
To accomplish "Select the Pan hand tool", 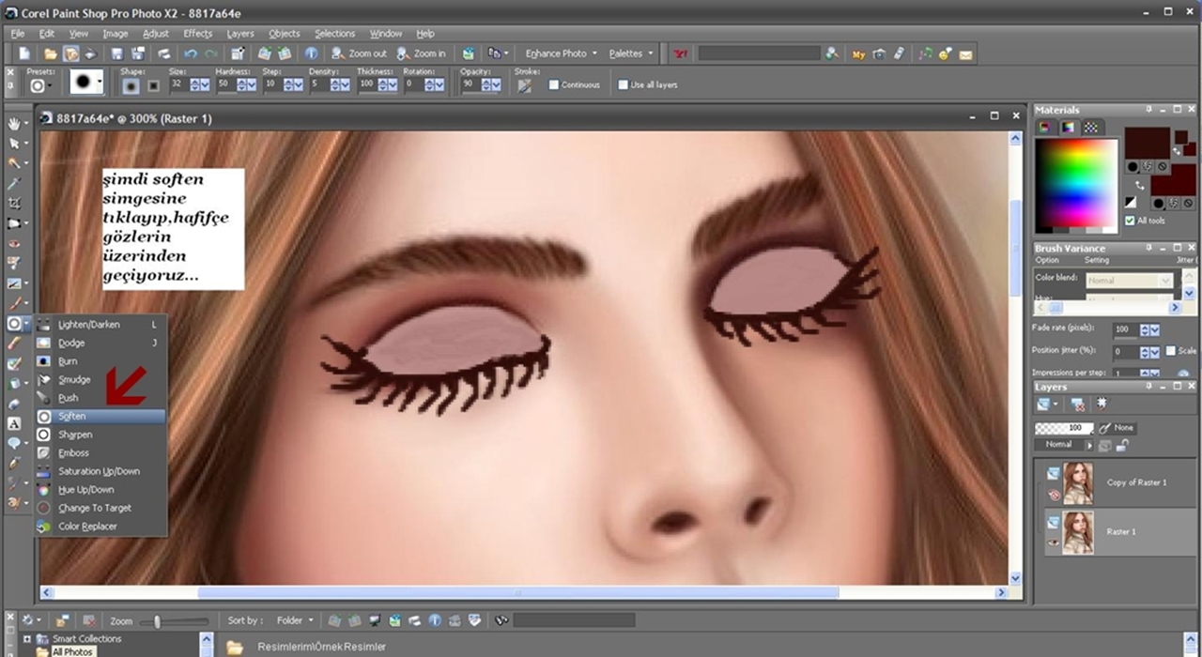I will pyautogui.click(x=14, y=124).
